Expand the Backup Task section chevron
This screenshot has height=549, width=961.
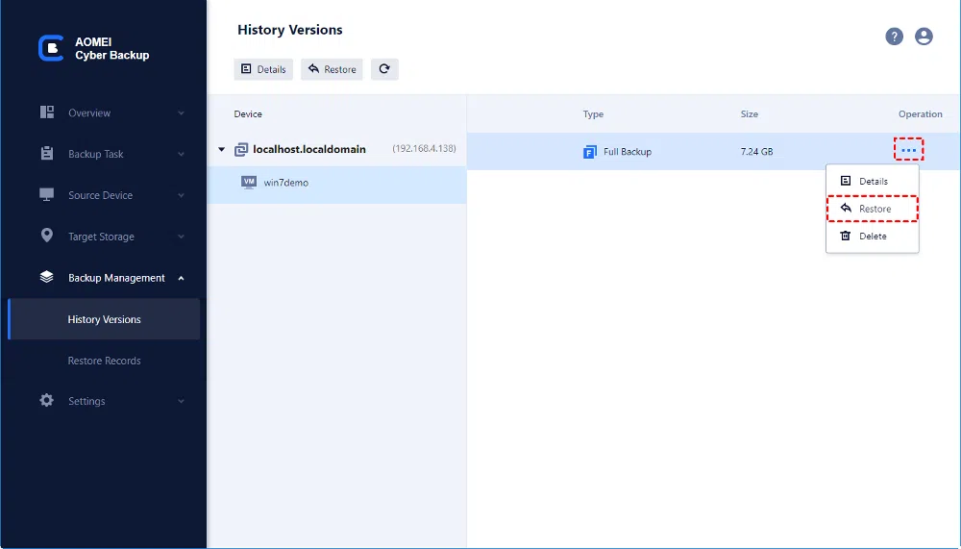[x=181, y=154]
